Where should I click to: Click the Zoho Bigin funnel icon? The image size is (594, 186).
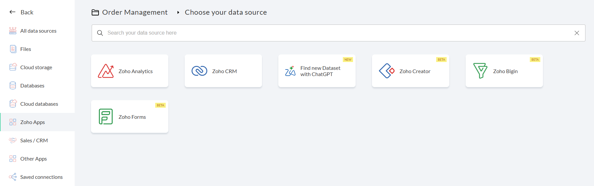coord(480,71)
